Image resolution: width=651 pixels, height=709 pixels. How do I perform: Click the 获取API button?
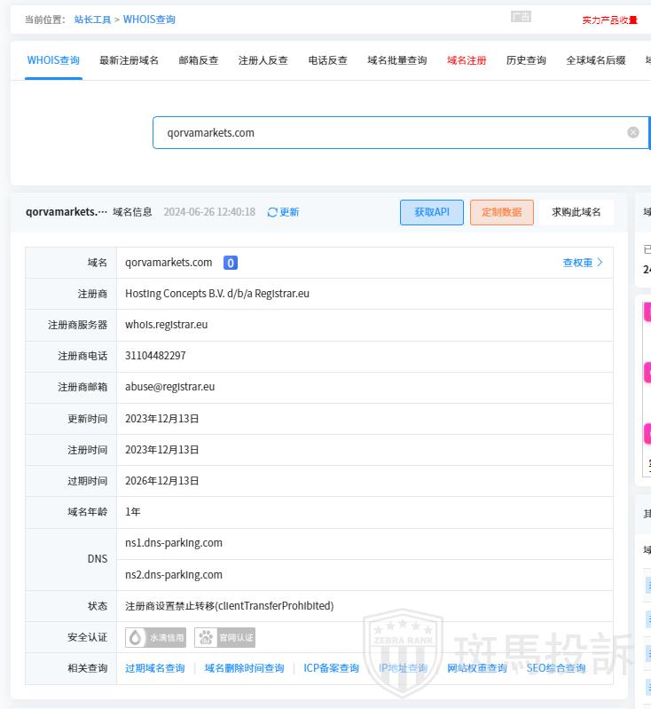pos(432,212)
